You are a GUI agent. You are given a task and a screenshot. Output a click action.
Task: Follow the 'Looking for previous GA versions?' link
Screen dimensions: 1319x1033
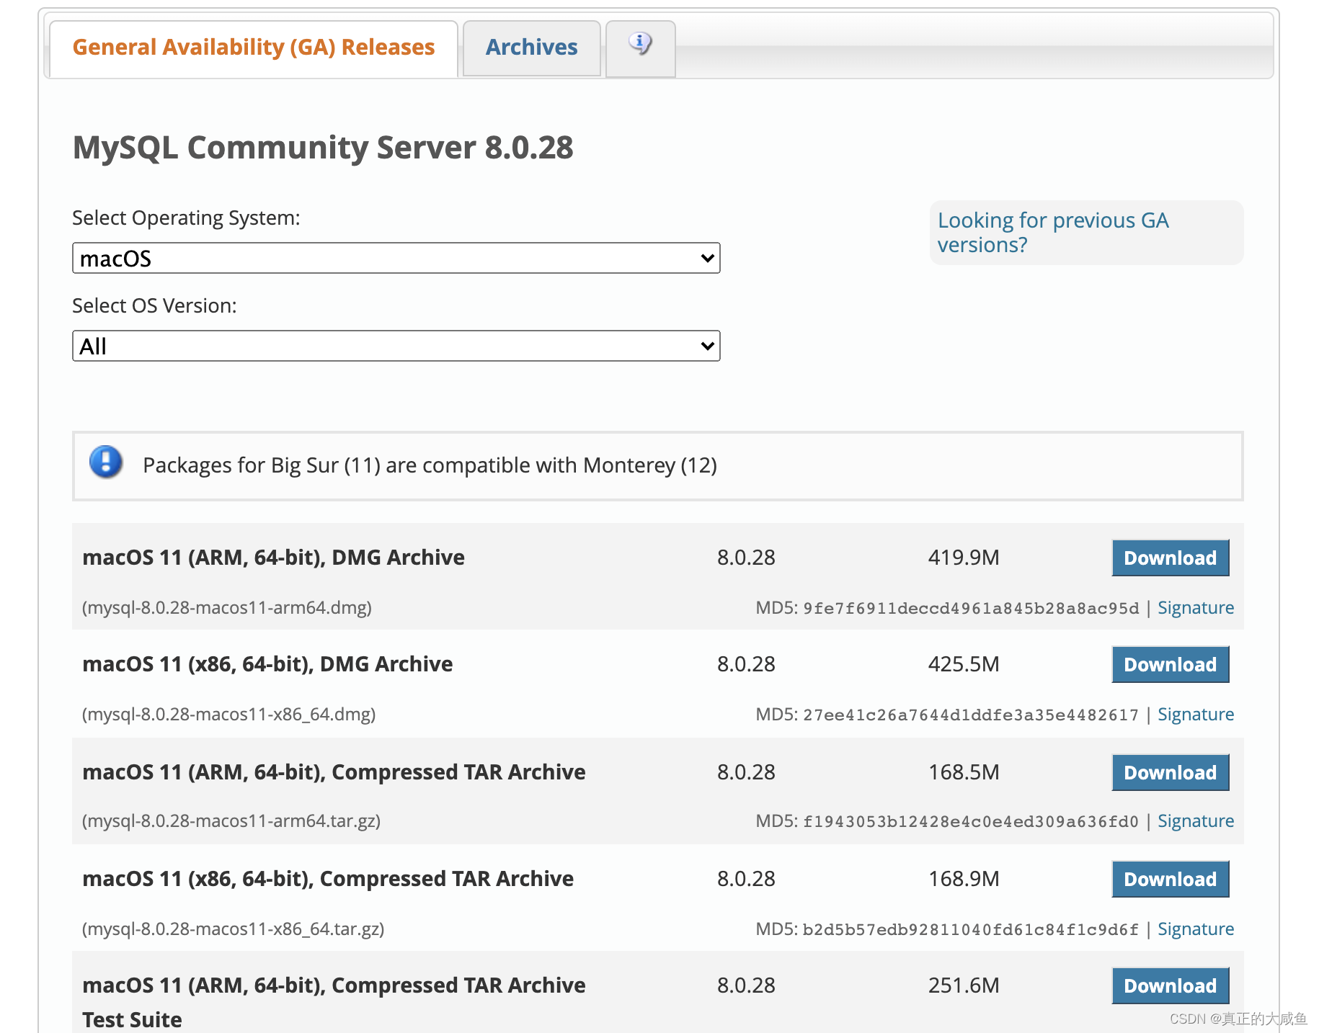(x=1052, y=232)
